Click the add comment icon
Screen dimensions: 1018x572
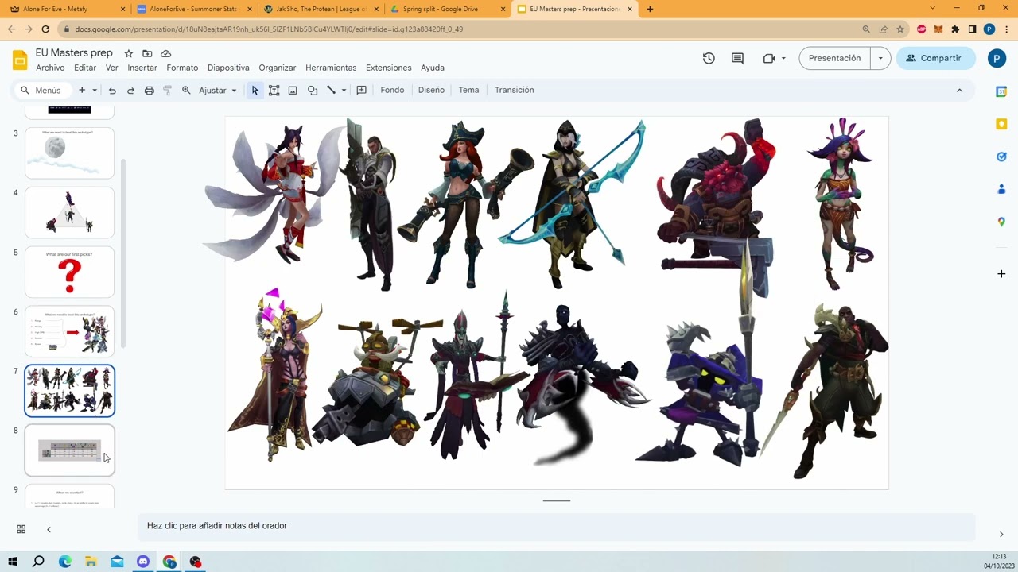click(x=361, y=91)
